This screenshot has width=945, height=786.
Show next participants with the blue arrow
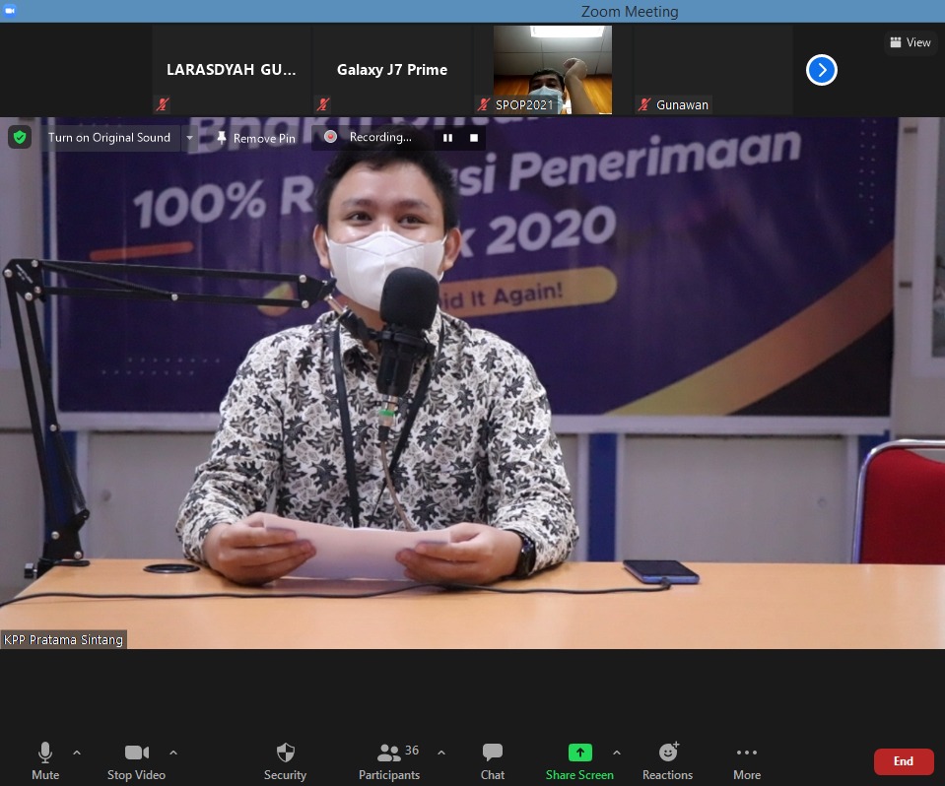[822, 70]
